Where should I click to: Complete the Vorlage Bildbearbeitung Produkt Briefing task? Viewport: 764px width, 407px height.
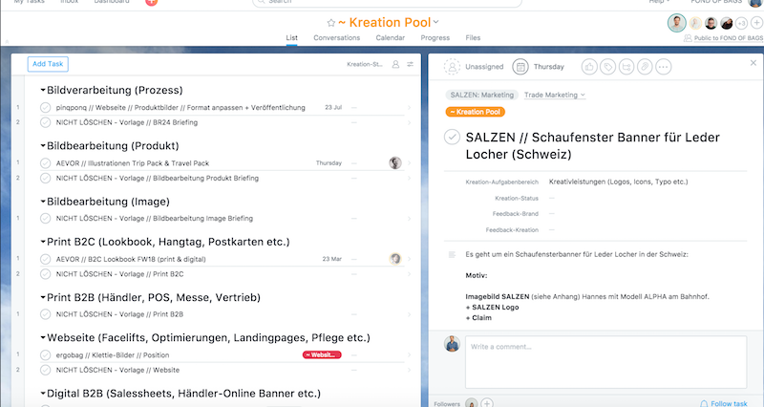45,178
